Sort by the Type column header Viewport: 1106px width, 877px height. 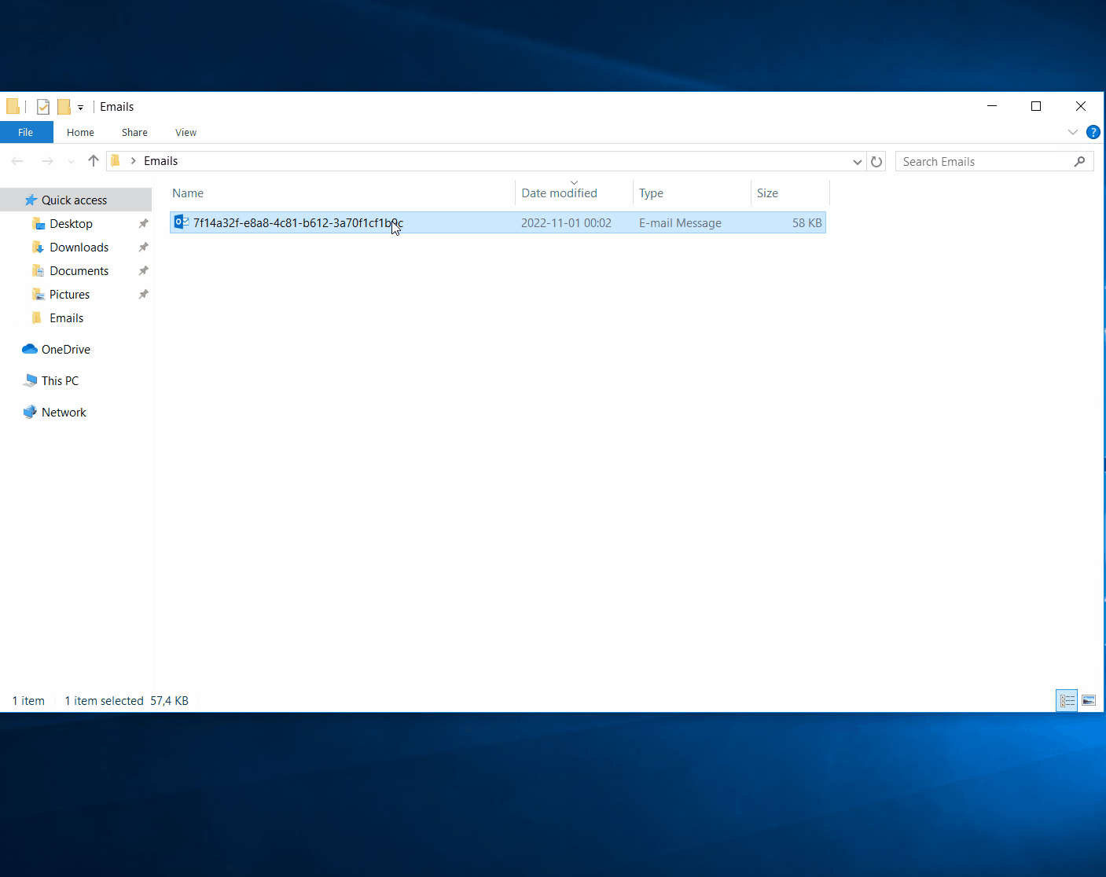click(692, 193)
